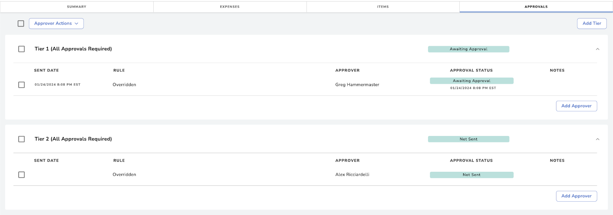This screenshot has height=215, width=613.
Task: Select the Tier 1 checkbox
Action: click(x=21, y=49)
